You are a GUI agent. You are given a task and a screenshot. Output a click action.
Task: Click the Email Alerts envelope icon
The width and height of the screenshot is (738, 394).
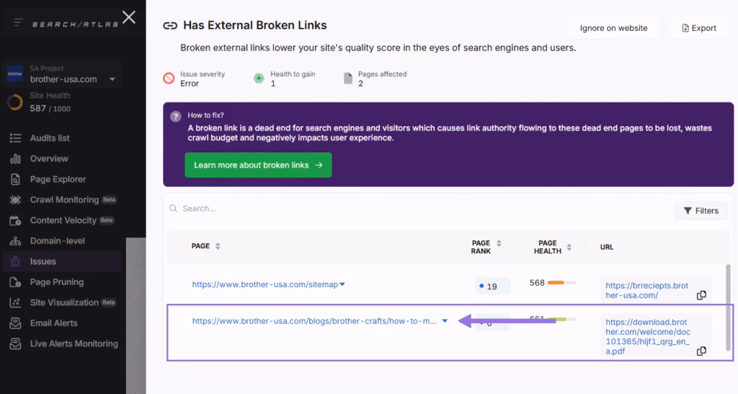(x=15, y=323)
